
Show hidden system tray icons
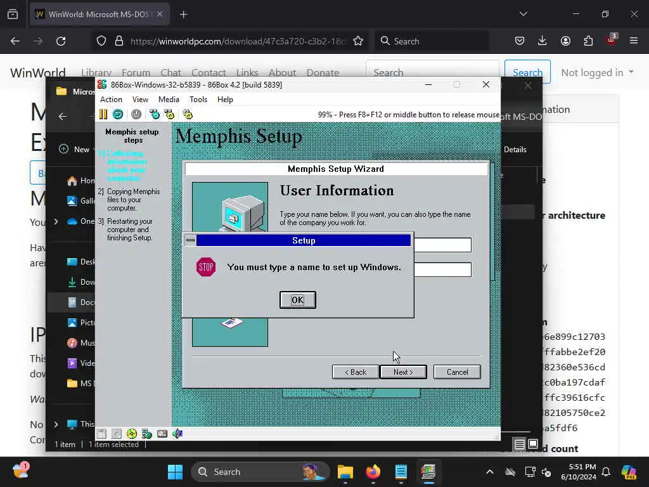pos(490,472)
